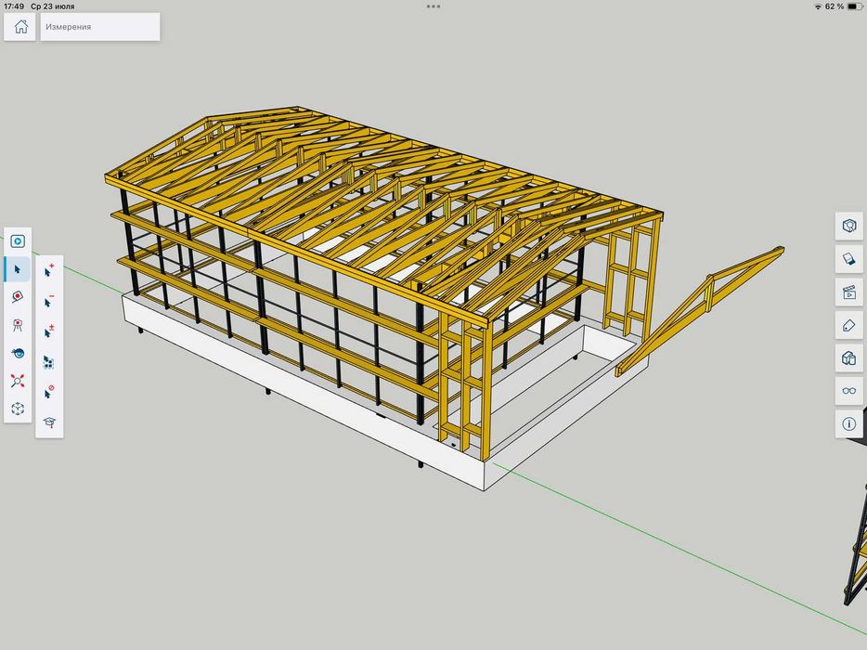This screenshot has height=650, width=867.
Task: Choose the Select All dotted-box cursor tool
Action: tap(49, 362)
